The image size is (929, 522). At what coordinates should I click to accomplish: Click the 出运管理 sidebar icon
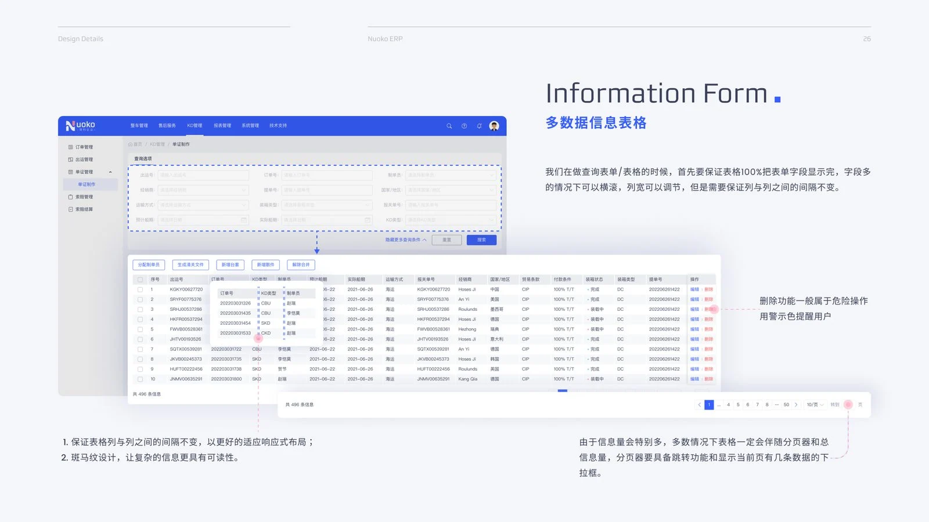pyautogui.click(x=70, y=159)
